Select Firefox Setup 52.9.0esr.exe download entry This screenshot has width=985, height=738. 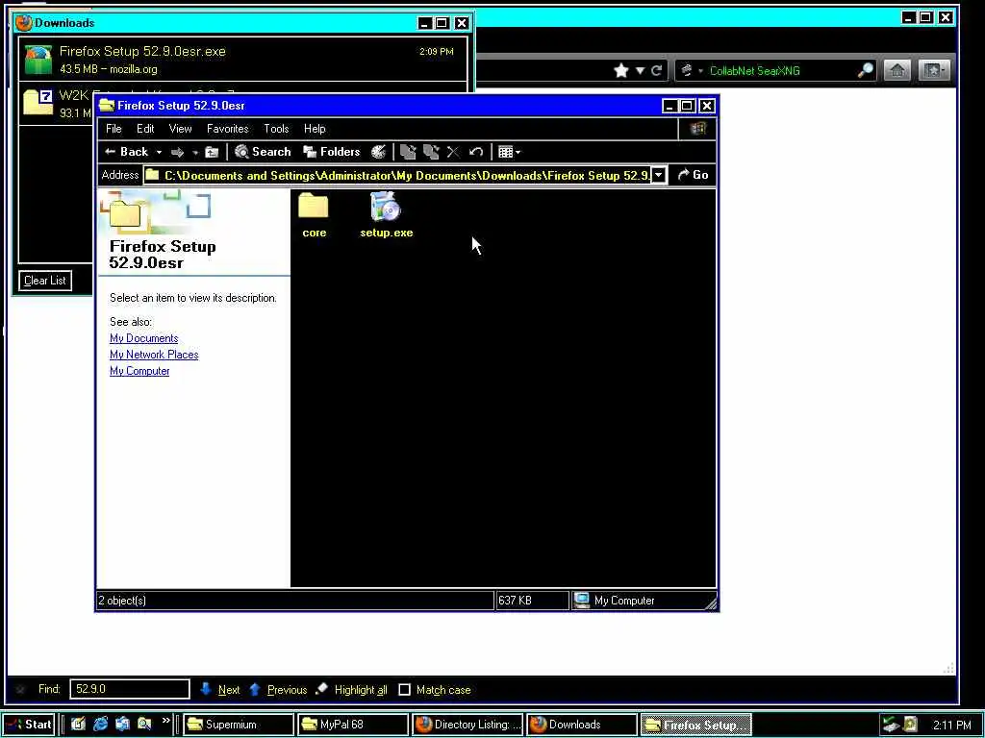coord(243,60)
